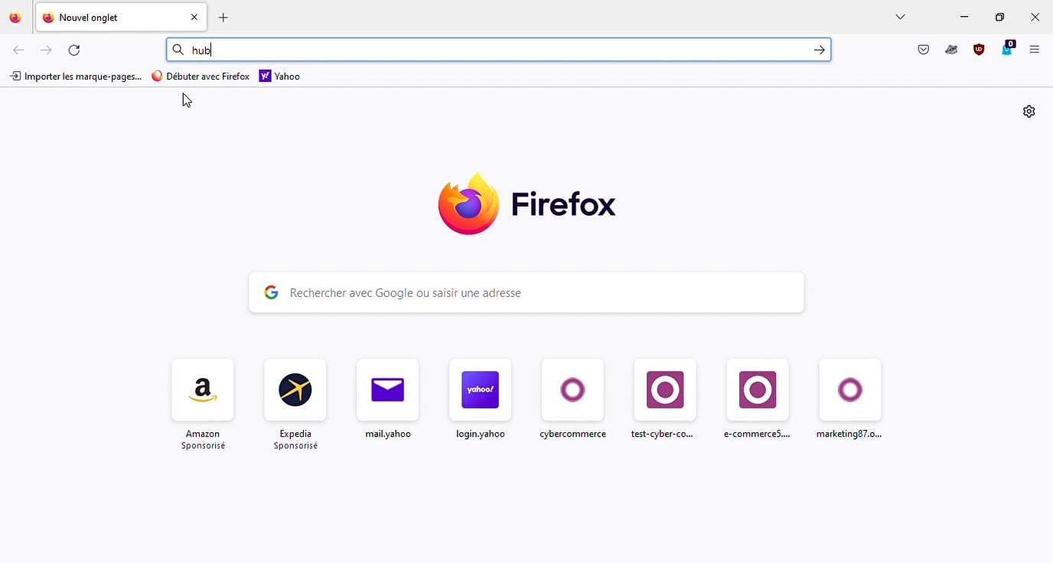Click the blue extension icon with 0 badge
The height and width of the screenshot is (563, 1053).
(x=1008, y=49)
